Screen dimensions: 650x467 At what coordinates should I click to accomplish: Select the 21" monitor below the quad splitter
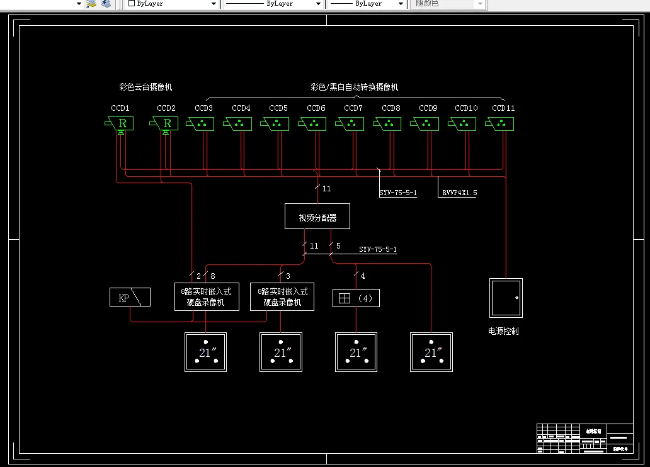tap(356, 352)
